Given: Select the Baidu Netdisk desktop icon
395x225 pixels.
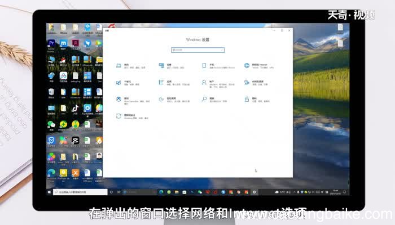Looking at the screenshot, I should pos(63,76).
